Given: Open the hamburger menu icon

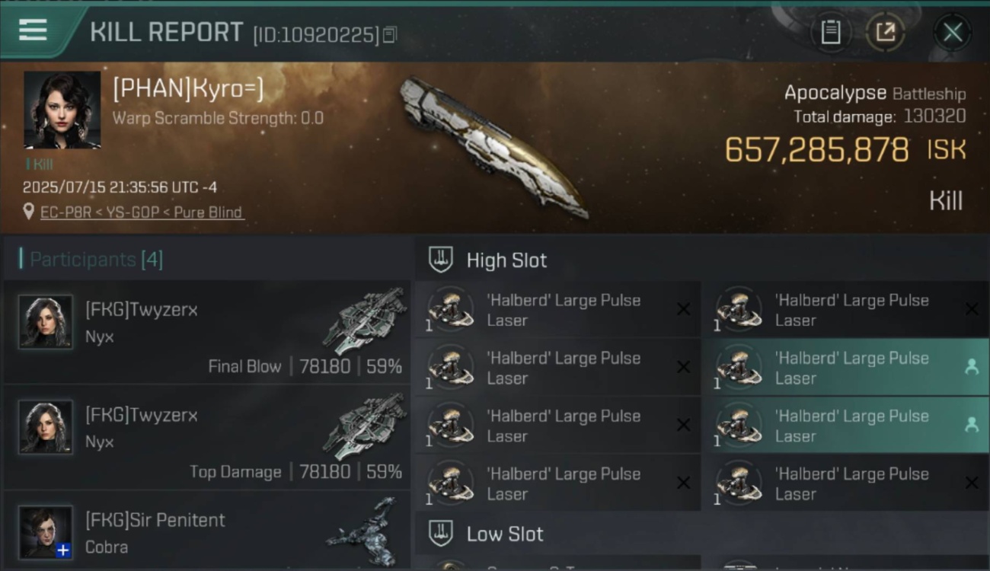Looking at the screenshot, I should click(33, 30).
